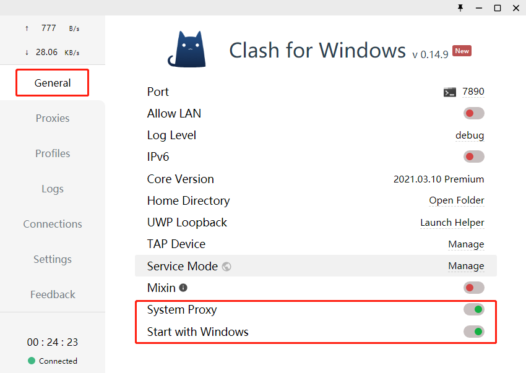Maximize the Clash window
This screenshot has width=526, height=373.
click(497, 7)
